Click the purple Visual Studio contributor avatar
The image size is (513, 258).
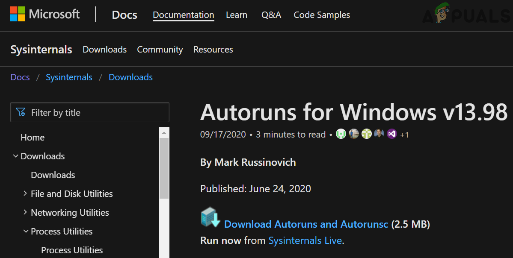click(392, 135)
